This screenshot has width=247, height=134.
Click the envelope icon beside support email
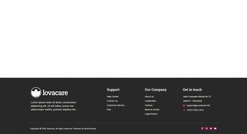tap(184, 105)
